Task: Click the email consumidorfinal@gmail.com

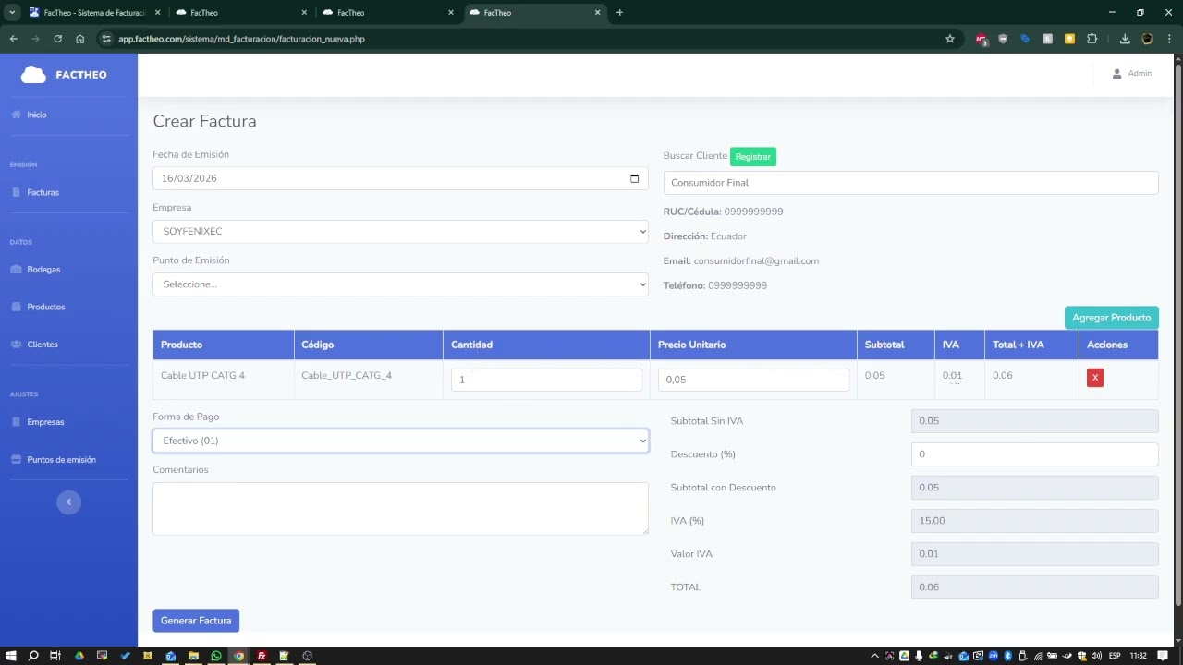Action: (x=756, y=260)
